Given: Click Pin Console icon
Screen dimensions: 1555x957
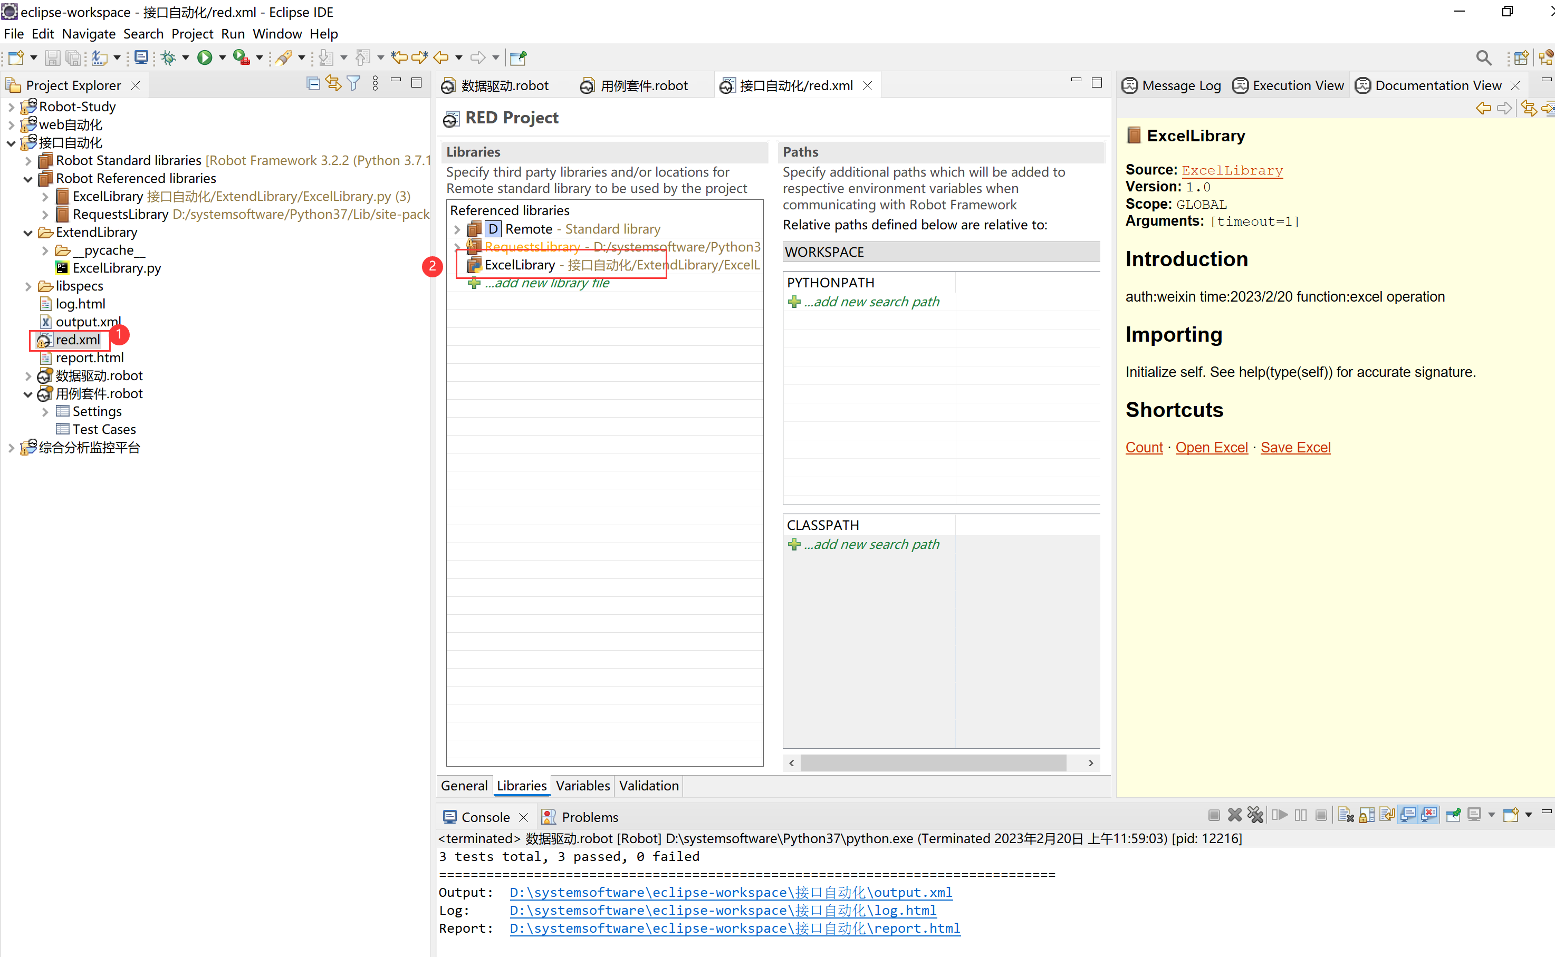Looking at the screenshot, I should pyautogui.click(x=1453, y=815).
